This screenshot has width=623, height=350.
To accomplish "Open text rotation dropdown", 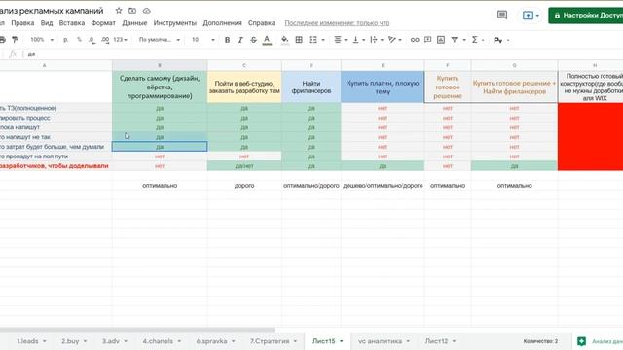I will (394, 40).
